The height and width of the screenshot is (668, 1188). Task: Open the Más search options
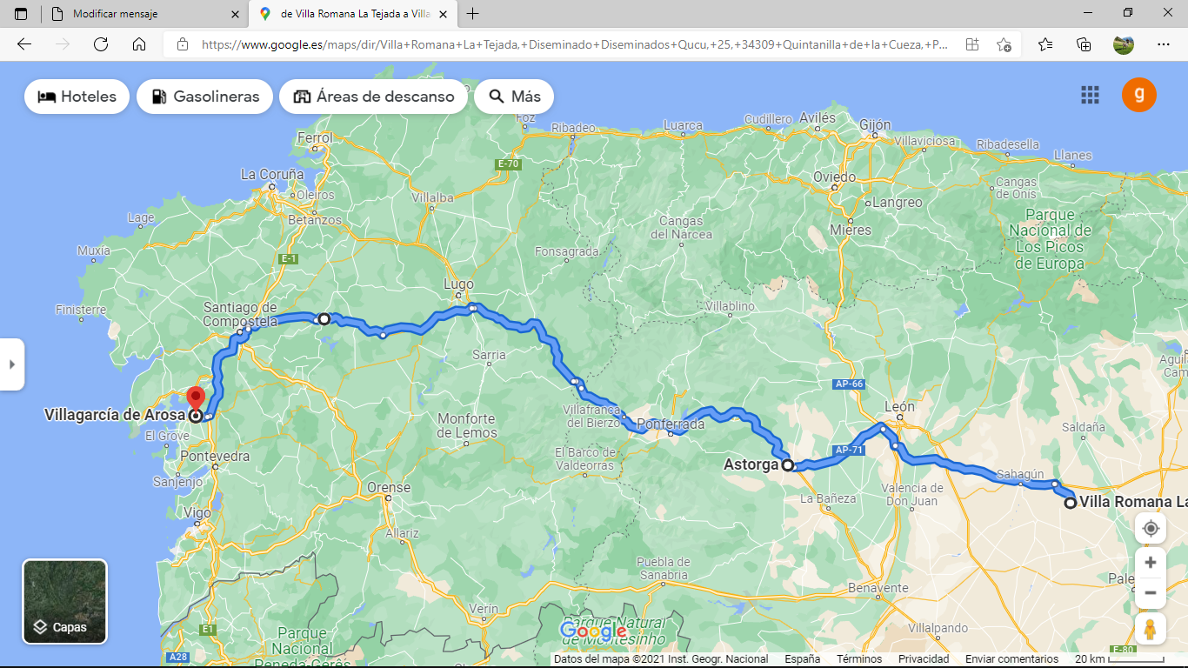click(x=514, y=97)
